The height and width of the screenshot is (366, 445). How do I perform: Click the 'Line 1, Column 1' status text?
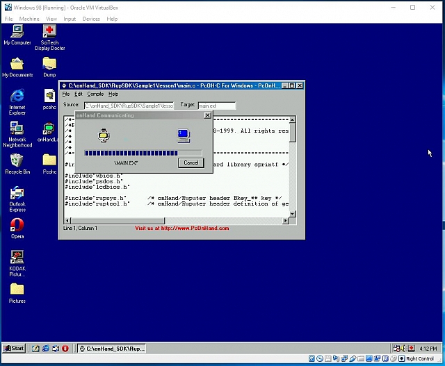(x=80, y=228)
